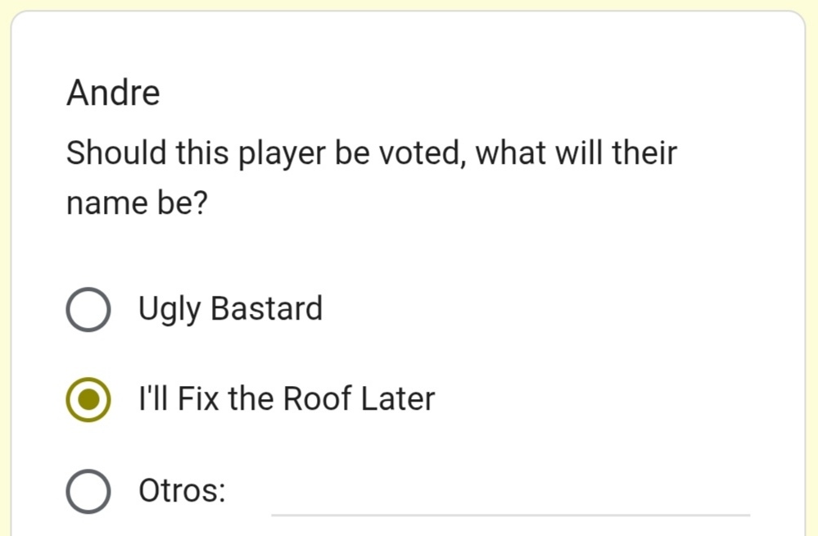Click the 'Should this player be voted' description
Image resolution: width=818 pixels, height=536 pixels.
372,178
